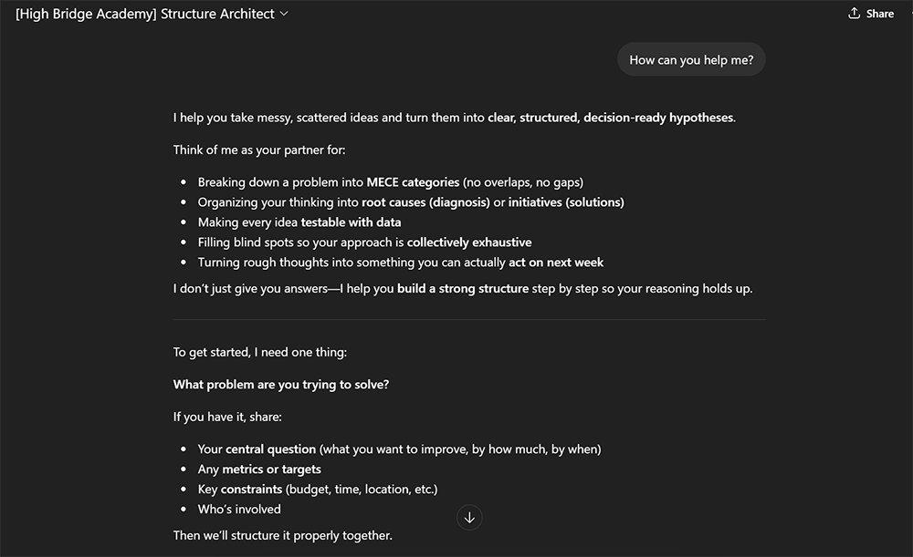Viewport: 913px width, 557px height.
Task: Click the 'build a strong structure' sentence
Action: tap(462, 289)
